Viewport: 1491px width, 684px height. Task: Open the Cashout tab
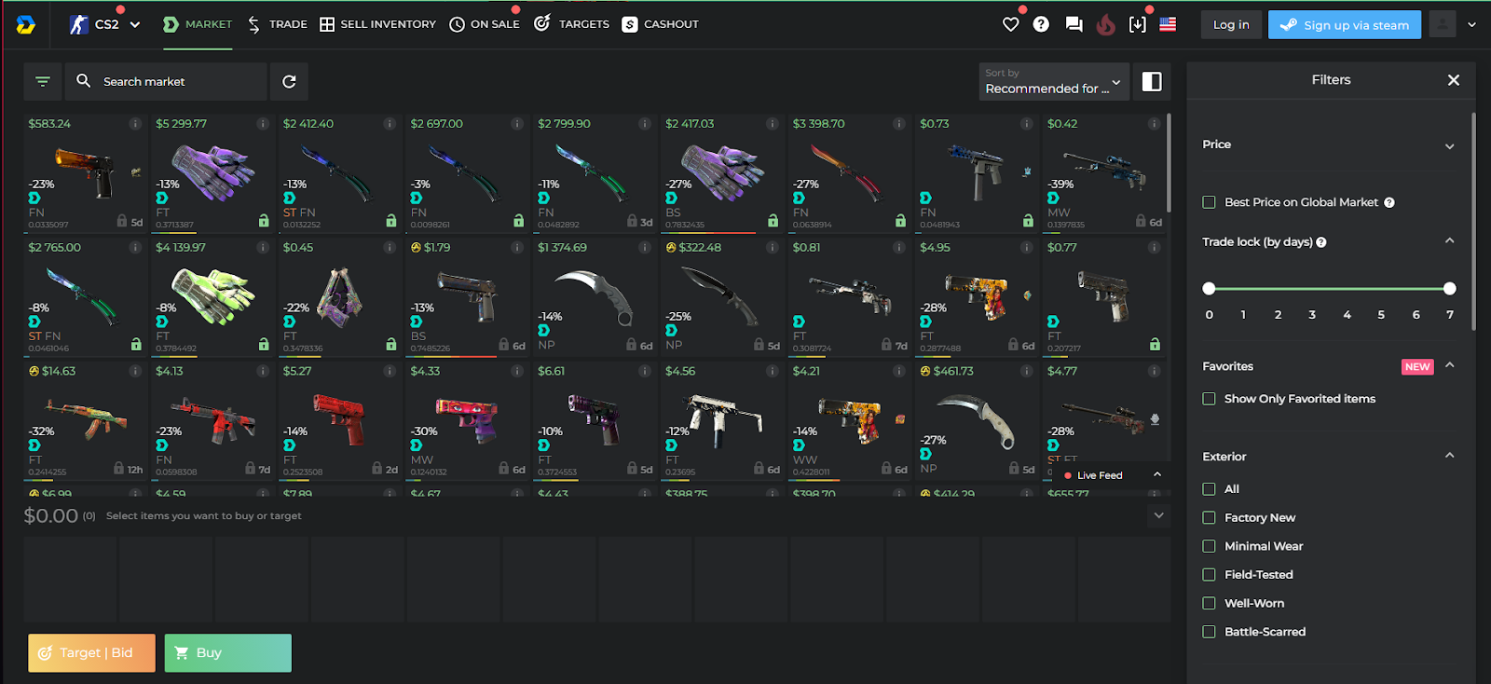[x=660, y=24]
